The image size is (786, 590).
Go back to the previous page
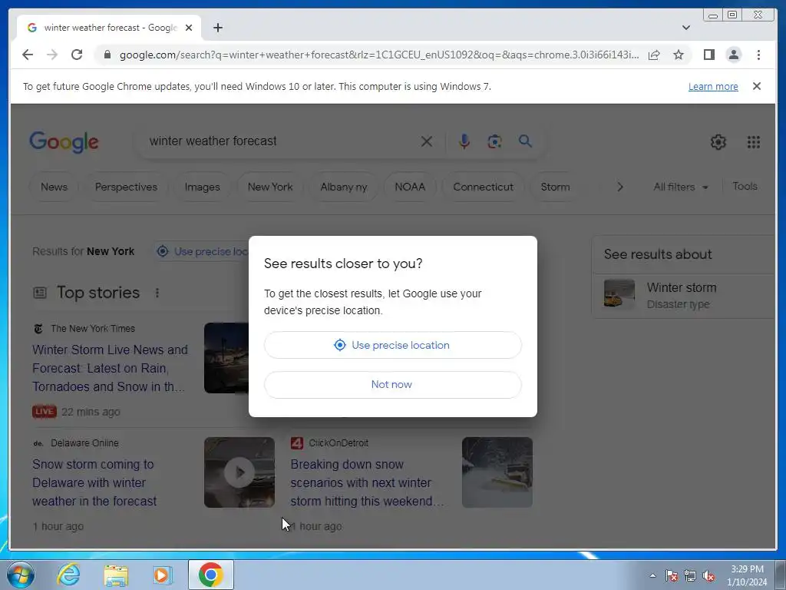pos(28,55)
